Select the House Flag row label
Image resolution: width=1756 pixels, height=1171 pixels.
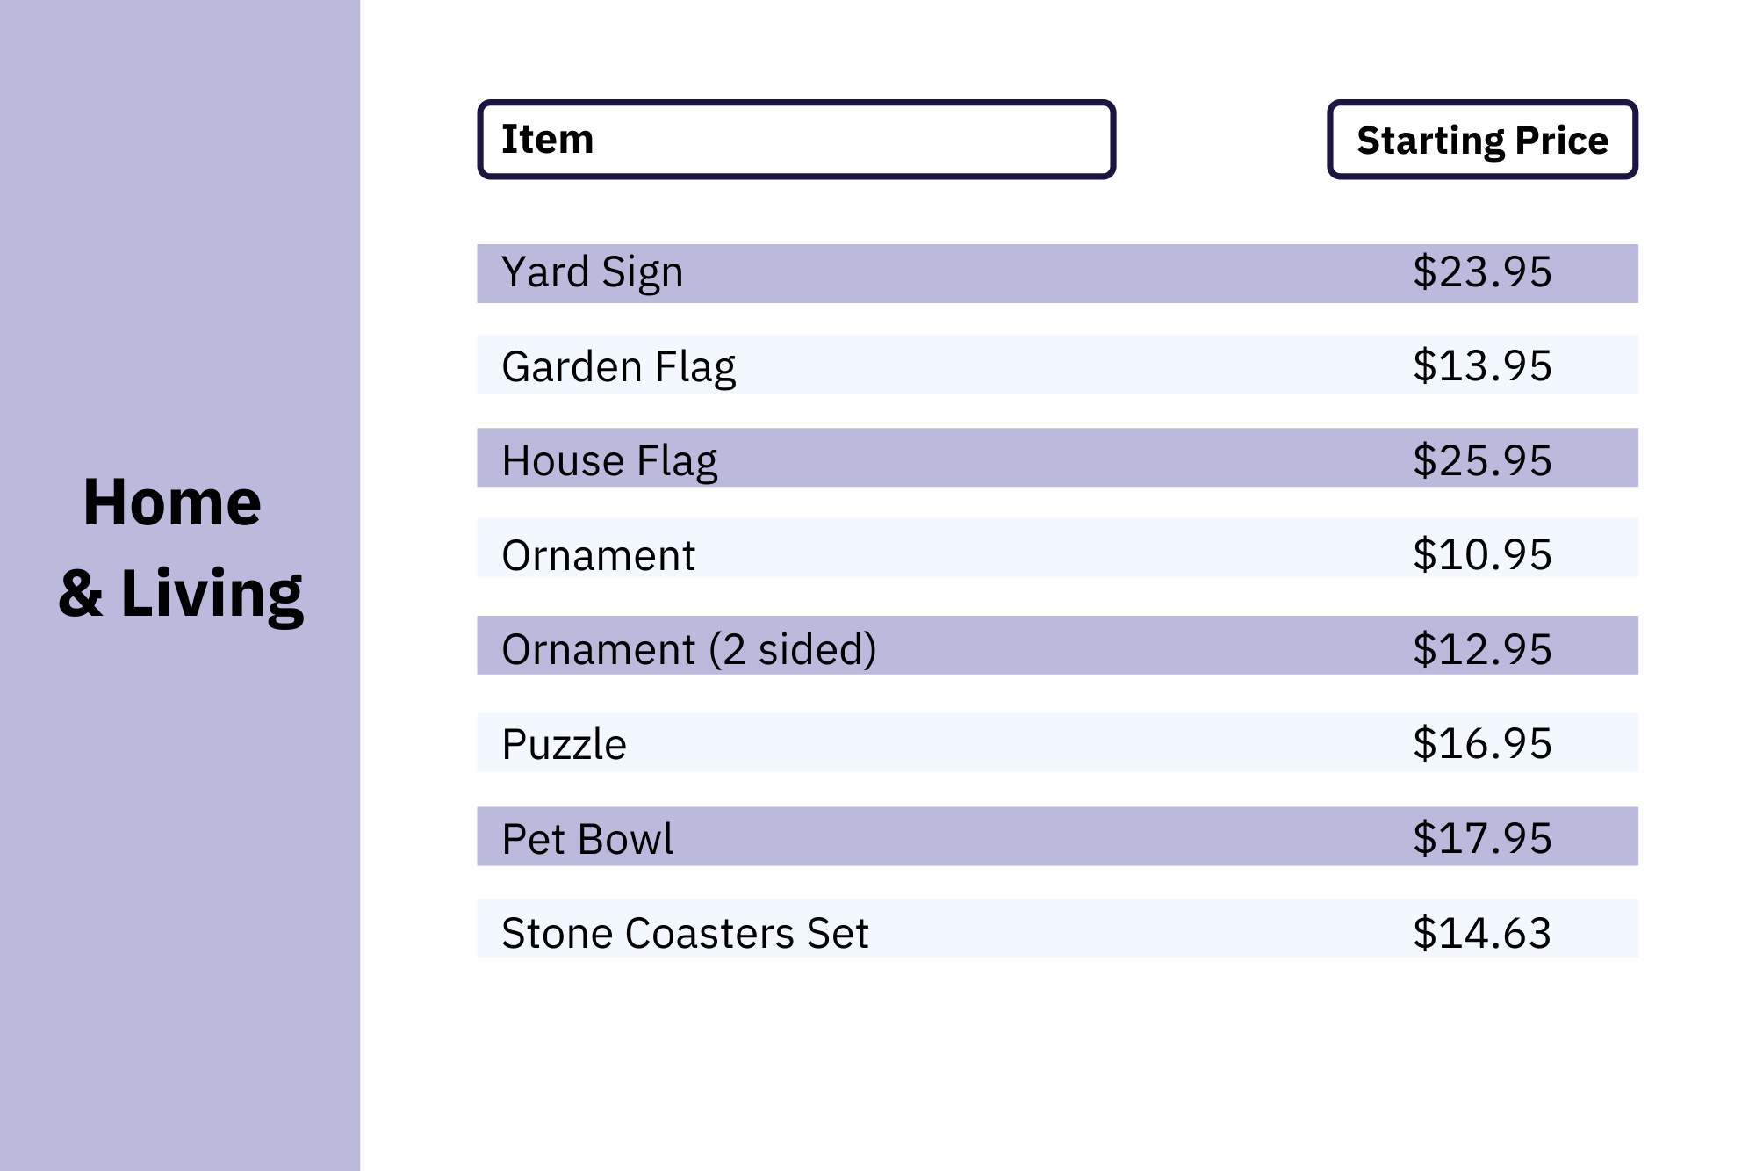point(609,460)
